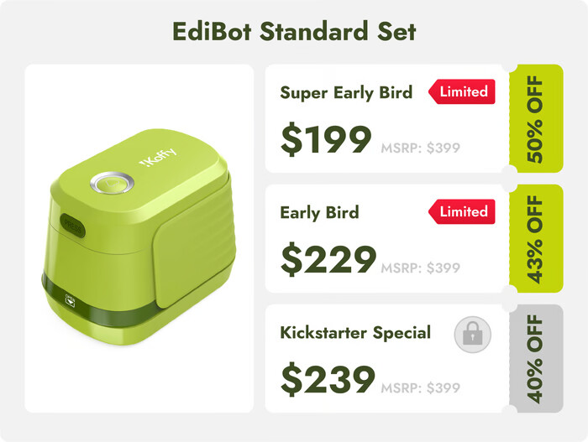Click the $239 price

pyautogui.click(x=328, y=382)
